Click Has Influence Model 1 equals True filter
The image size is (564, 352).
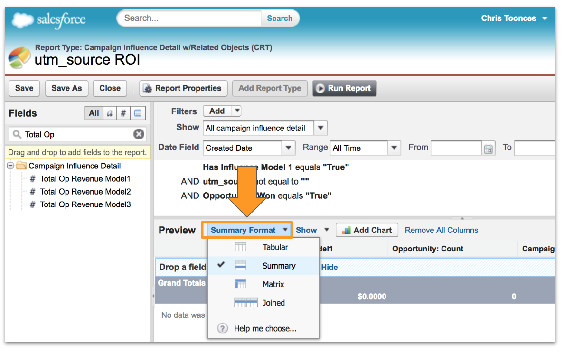(x=276, y=167)
